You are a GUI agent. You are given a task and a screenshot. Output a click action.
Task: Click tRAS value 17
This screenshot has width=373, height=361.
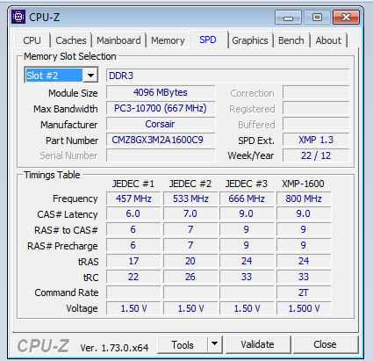[x=133, y=261]
